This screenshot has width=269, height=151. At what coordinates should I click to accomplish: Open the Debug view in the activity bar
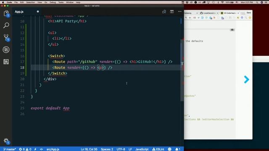click(x=6, y=49)
